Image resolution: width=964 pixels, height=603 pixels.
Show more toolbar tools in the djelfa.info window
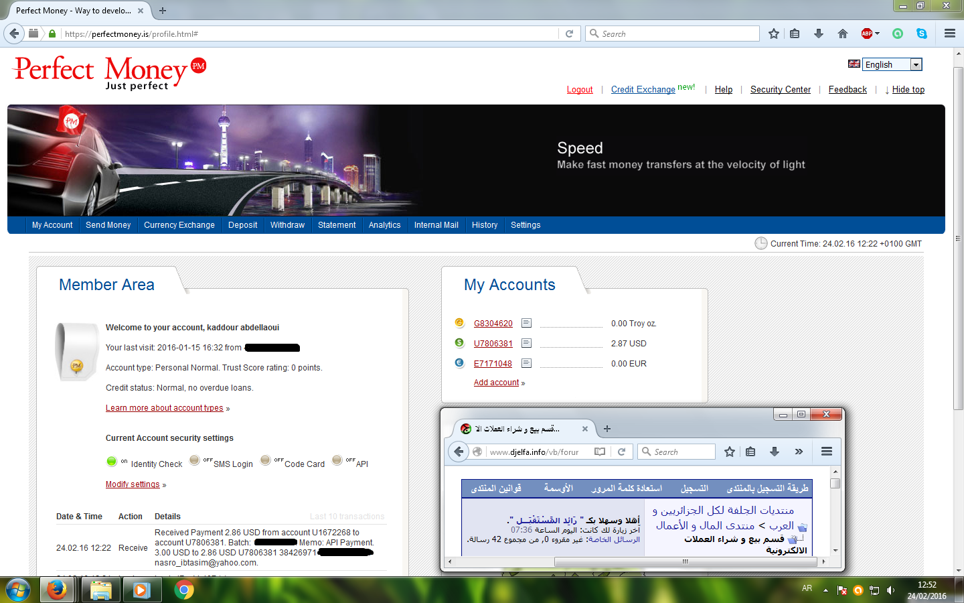tap(799, 452)
